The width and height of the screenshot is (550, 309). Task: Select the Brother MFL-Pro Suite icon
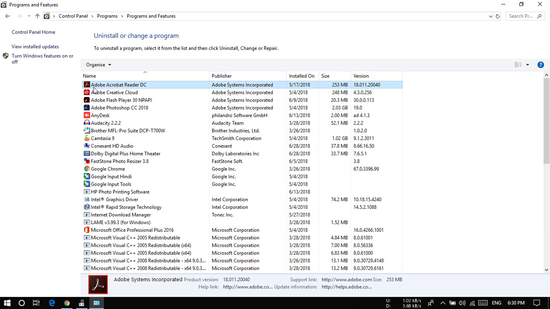pyautogui.click(x=87, y=131)
